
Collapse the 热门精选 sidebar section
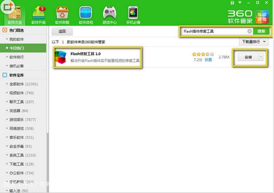click(5, 30)
